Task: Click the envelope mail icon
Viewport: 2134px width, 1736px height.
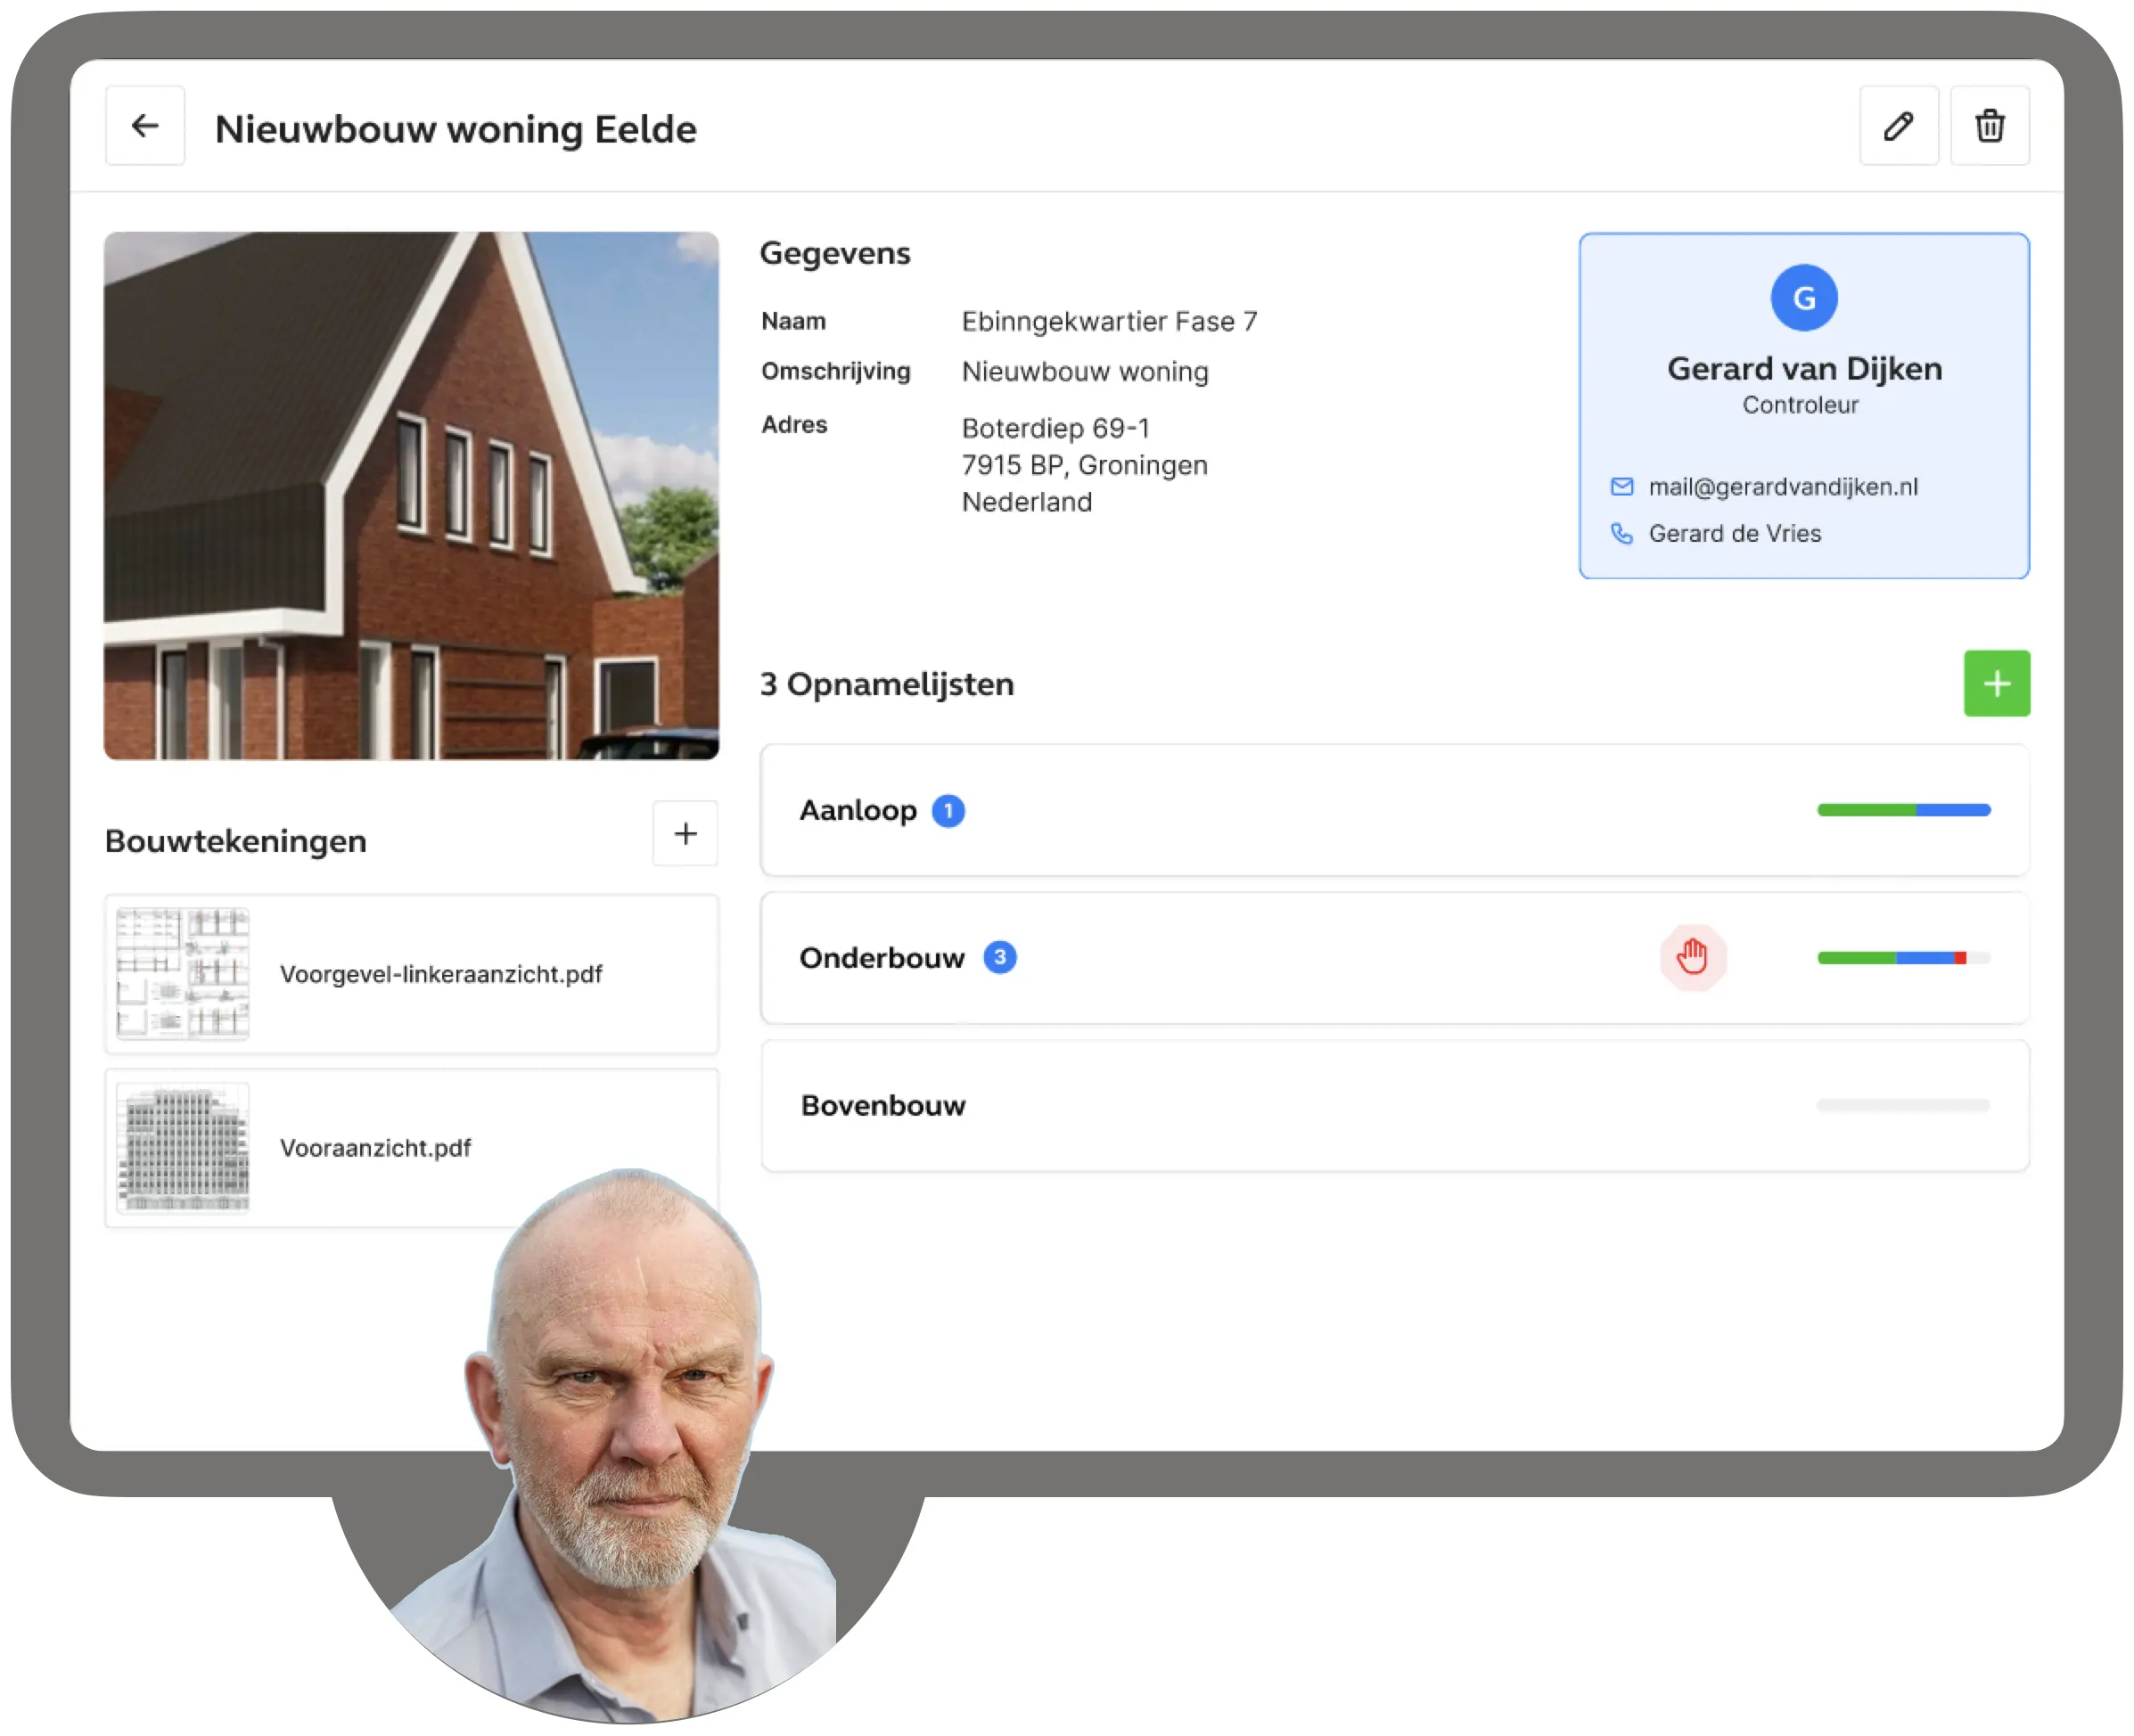Action: tap(1621, 487)
